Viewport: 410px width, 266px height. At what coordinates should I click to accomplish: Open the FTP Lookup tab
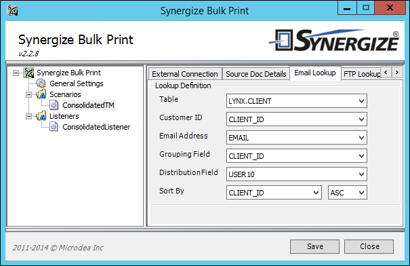(x=361, y=74)
